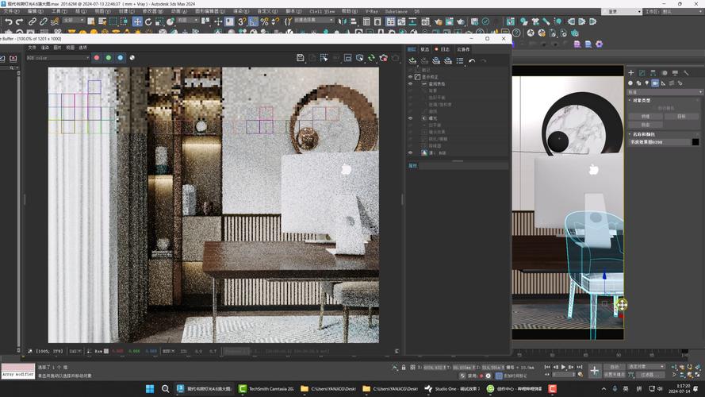The image size is (705, 397).
Task: Toggle eye visibility of the bottom RGB source layer
Action: pos(411,153)
